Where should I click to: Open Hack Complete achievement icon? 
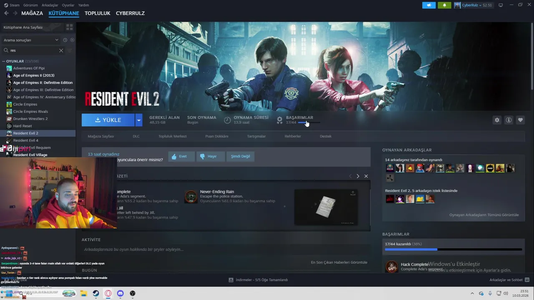(392, 267)
